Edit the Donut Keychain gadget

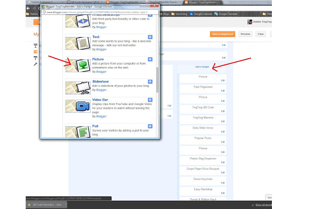(223, 183)
